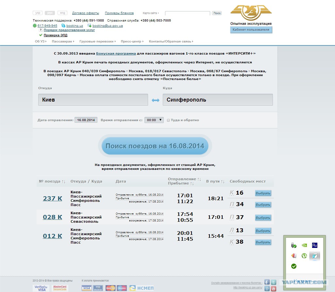Screen dimensions: 335x292
Task: Click the Maestro payment logo
Action: point(122,288)
